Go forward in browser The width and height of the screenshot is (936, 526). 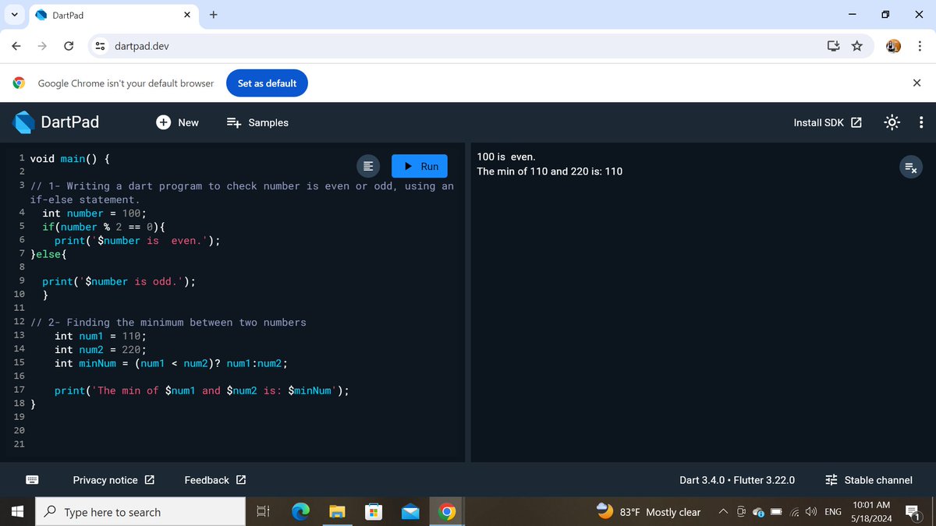tap(42, 46)
